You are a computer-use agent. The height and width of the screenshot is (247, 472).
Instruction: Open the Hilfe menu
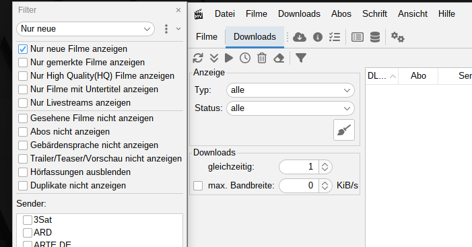tap(446, 14)
